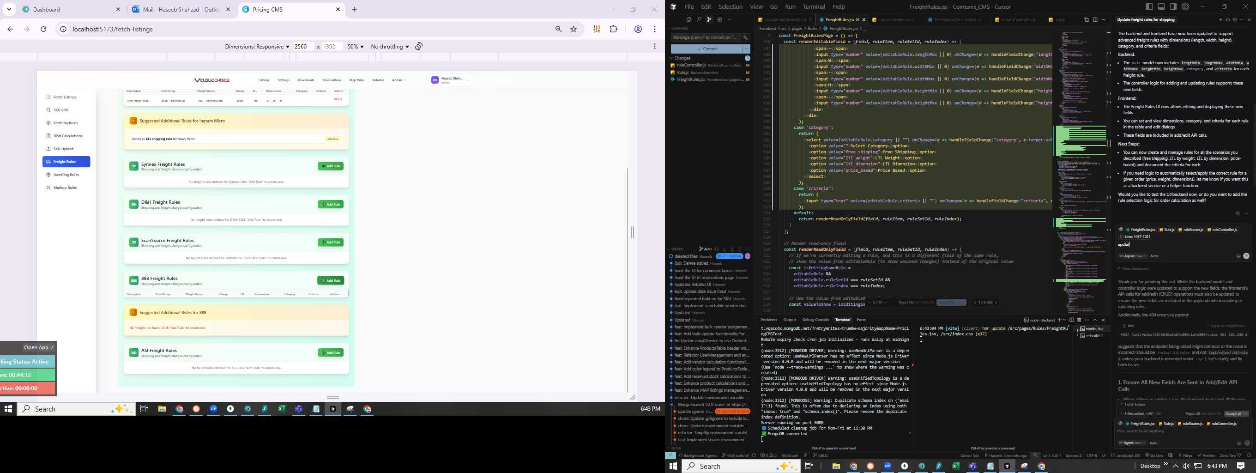Split terminal in Cursor panel
The height and width of the screenshot is (473, 1256).
(x=1072, y=320)
